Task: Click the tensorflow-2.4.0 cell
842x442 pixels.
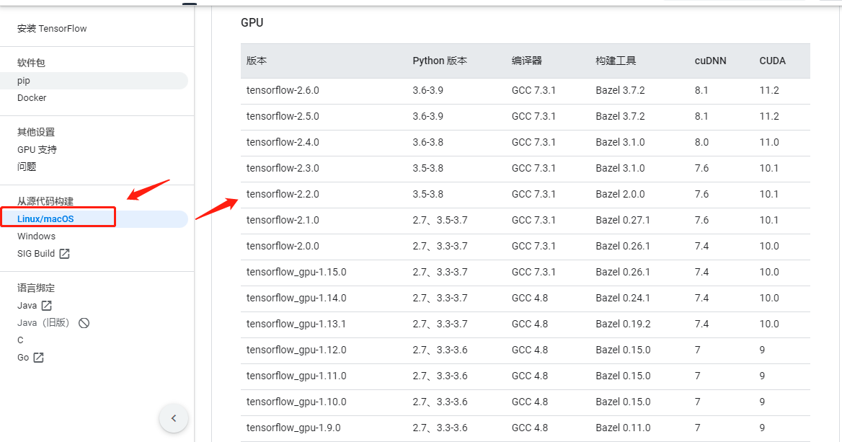Action: click(283, 142)
